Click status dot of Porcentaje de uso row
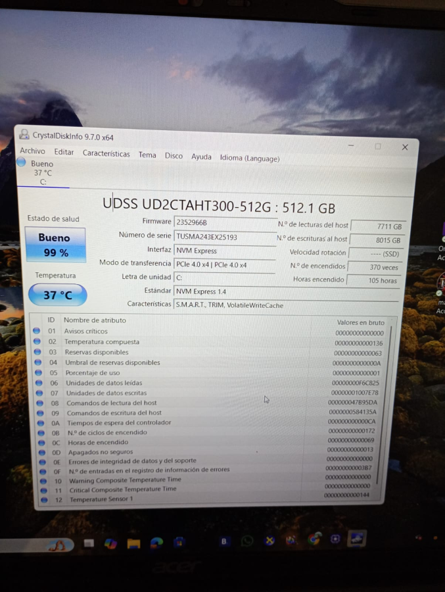 tap(39, 373)
